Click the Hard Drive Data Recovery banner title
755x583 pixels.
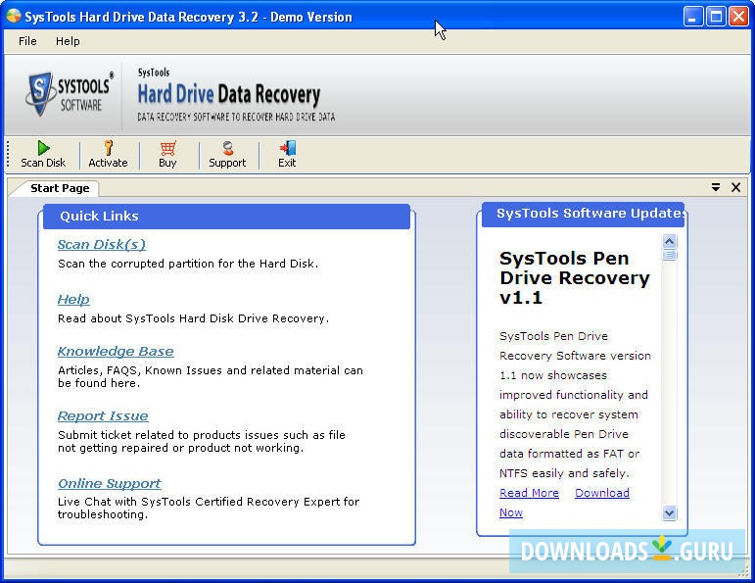[229, 94]
